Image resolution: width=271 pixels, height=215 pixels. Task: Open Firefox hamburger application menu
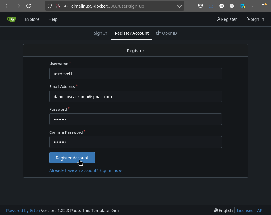pos(264,6)
